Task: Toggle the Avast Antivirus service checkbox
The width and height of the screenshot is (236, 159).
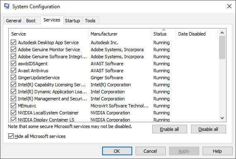Action: pyautogui.click(x=13, y=71)
